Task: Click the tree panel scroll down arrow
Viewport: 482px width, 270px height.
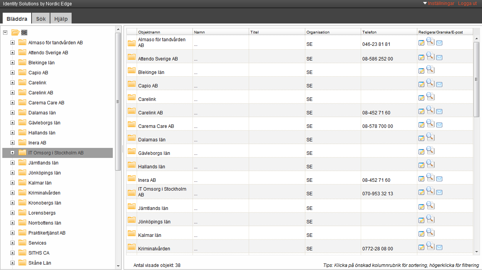Action: click(x=118, y=266)
